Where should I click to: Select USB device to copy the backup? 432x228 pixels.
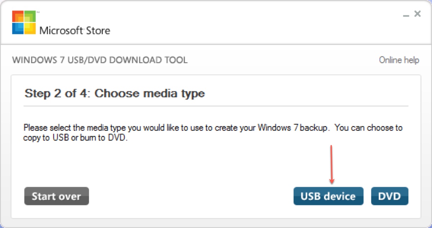click(x=328, y=196)
